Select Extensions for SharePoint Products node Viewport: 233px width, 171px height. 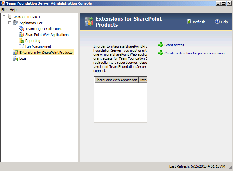(x=46, y=53)
